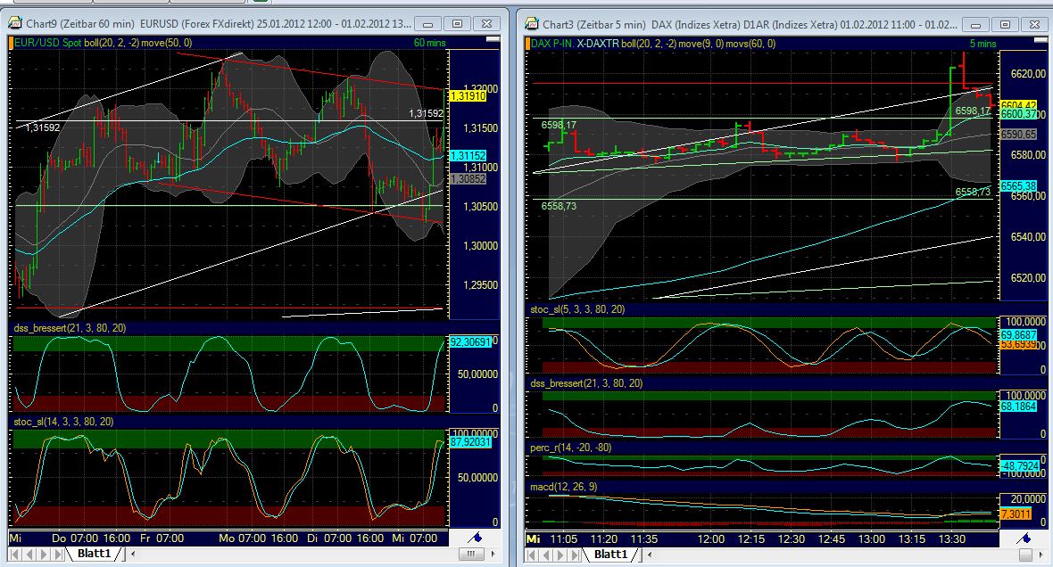This screenshot has height=567, width=1053.
Task: Switch to the Blatt1 tab in the DAX window
Action: (611, 554)
